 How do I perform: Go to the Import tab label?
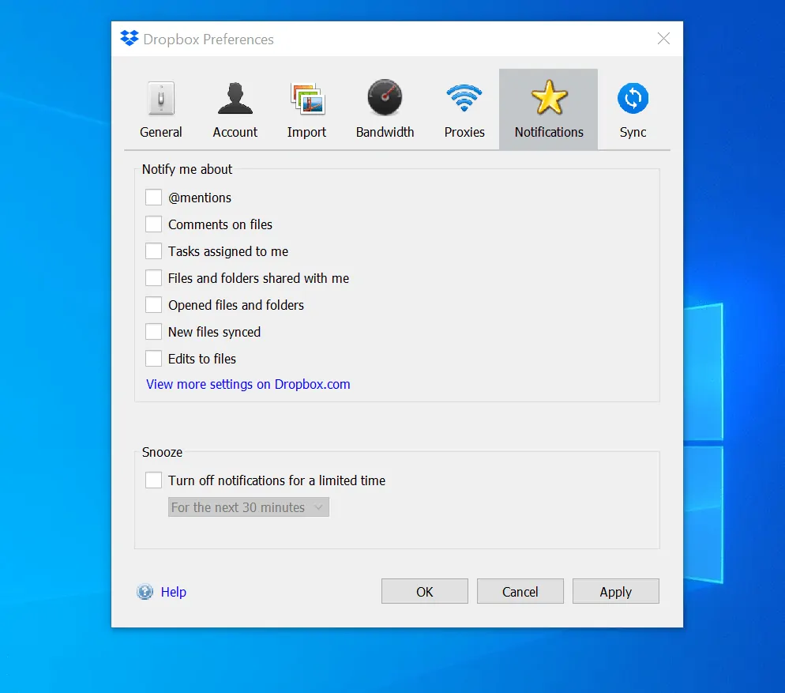[306, 132]
